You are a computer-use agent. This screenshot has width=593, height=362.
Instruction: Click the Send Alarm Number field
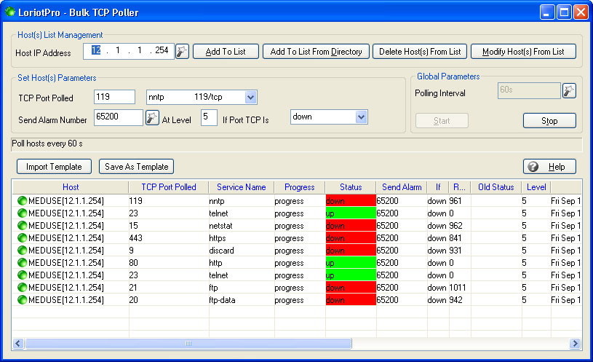[x=119, y=117]
